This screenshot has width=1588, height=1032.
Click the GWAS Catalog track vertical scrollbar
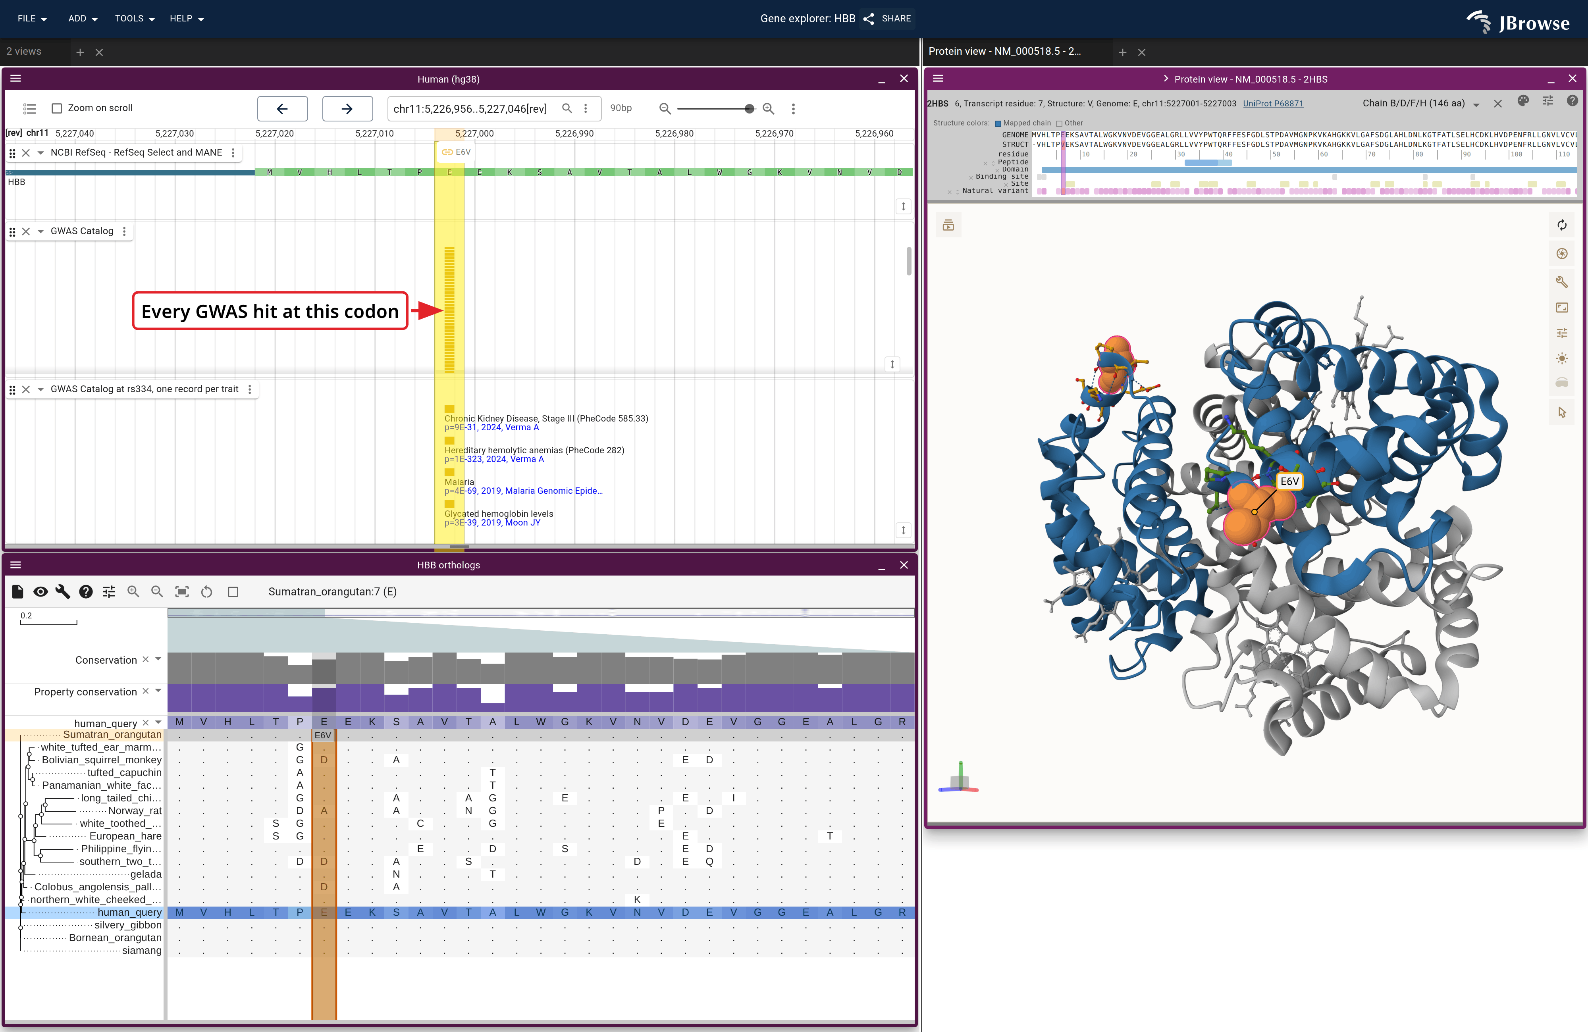(909, 261)
